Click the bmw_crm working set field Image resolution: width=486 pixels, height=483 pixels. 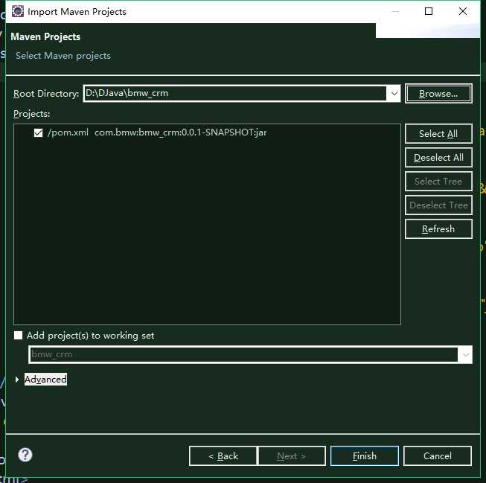click(x=243, y=354)
